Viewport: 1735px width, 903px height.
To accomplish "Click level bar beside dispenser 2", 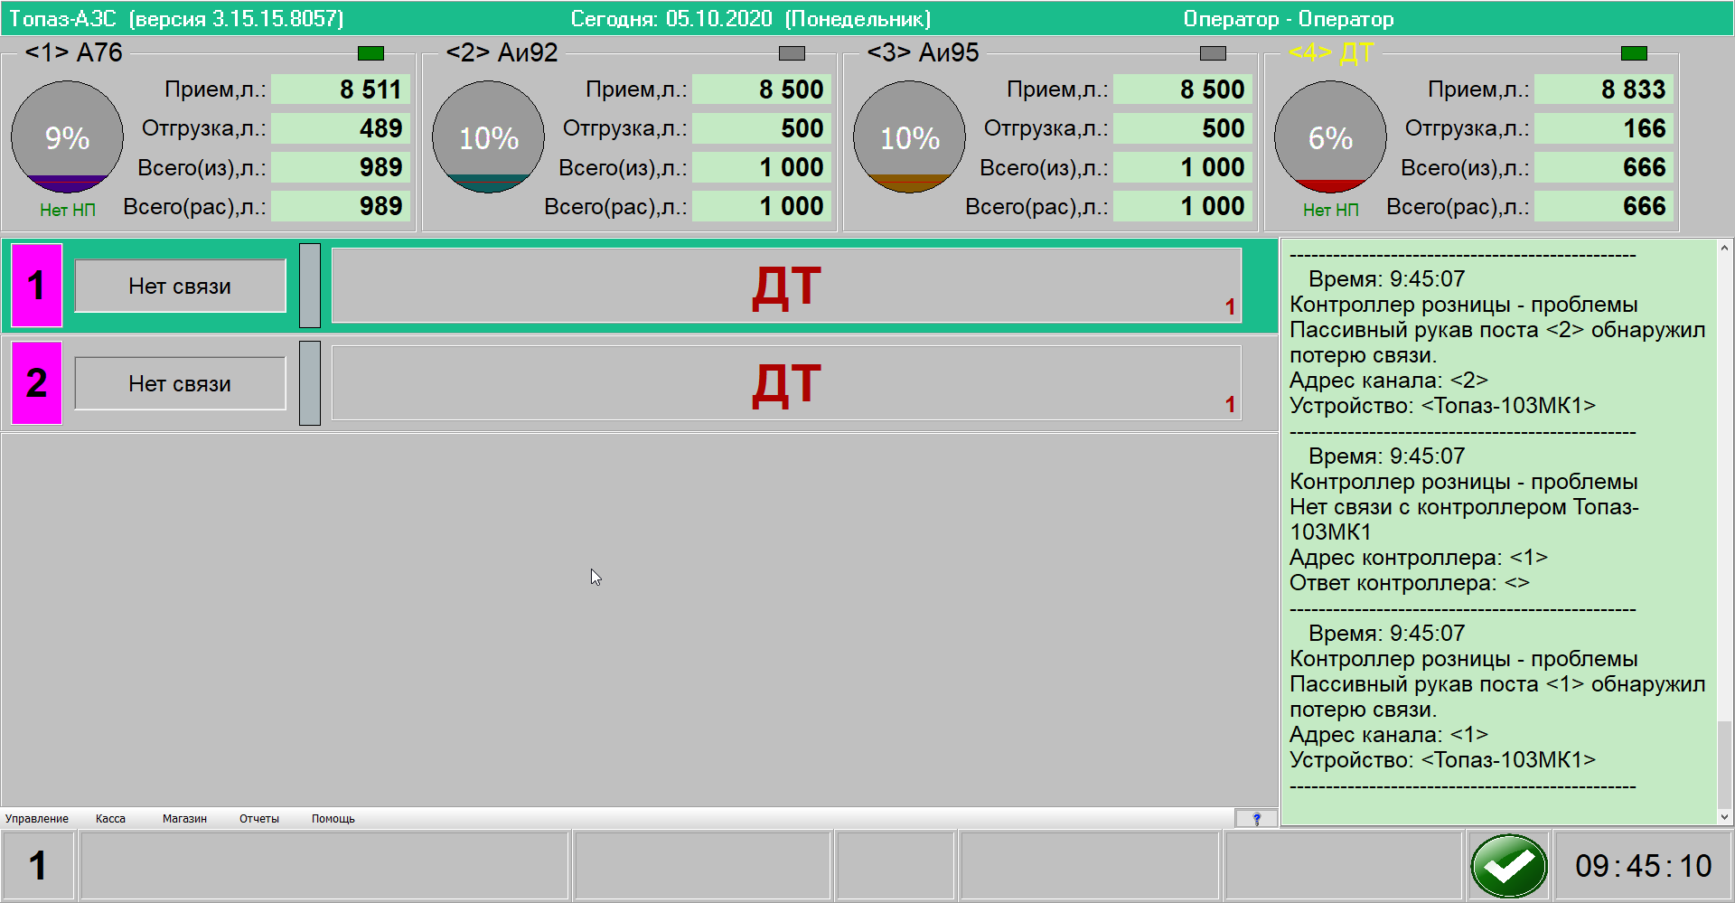I will click(x=310, y=383).
